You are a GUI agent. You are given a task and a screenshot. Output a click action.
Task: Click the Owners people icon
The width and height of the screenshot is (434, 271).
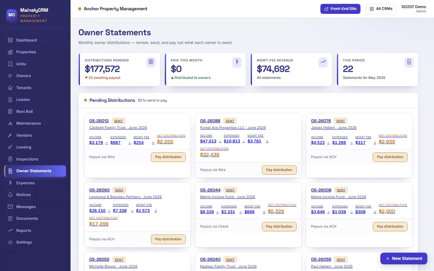pos(10,76)
